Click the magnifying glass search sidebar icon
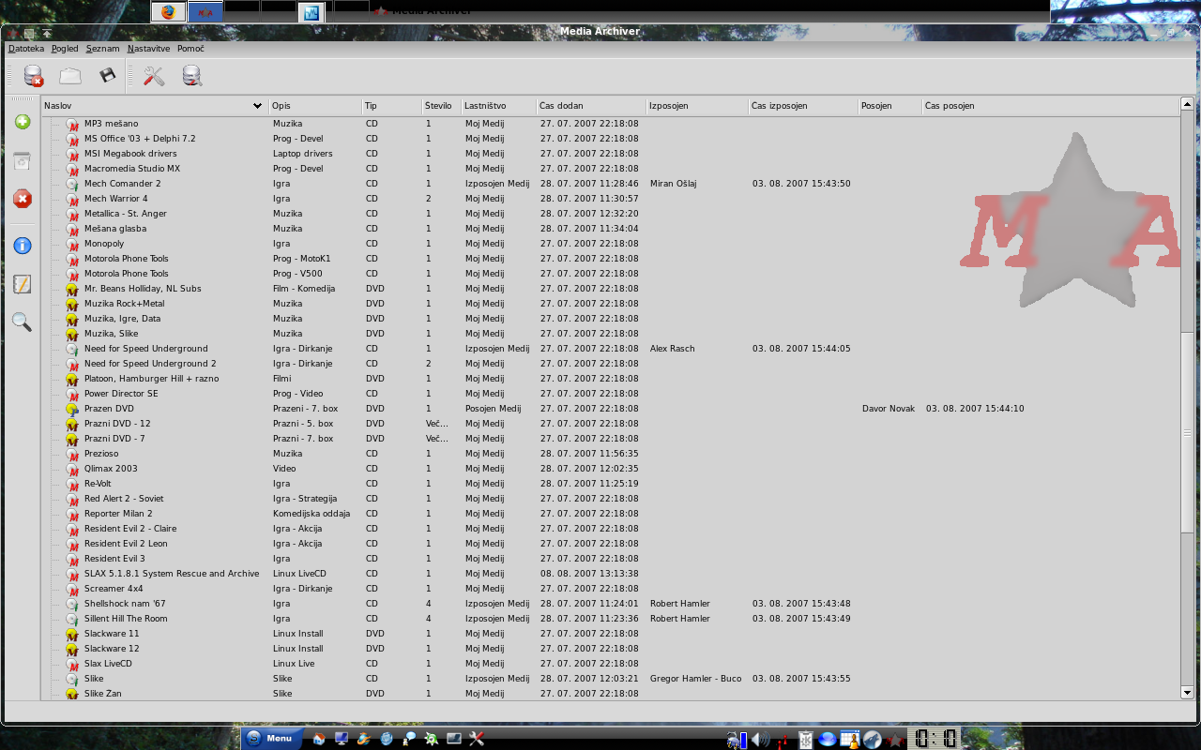Image resolution: width=1201 pixels, height=750 pixels. point(22,322)
